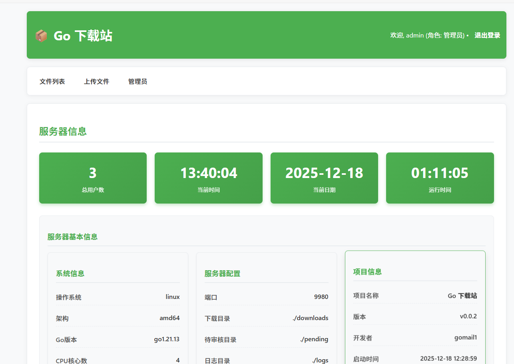Click the port value 9980

[321, 297]
